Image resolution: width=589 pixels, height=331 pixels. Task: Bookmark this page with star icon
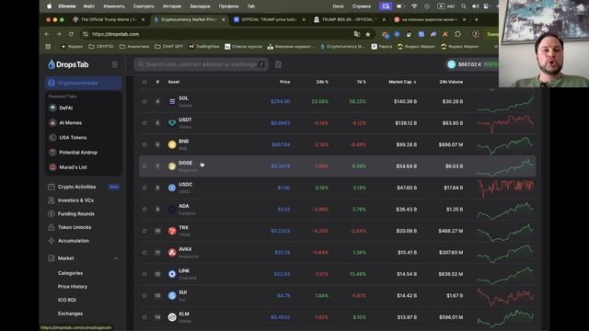(368, 34)
